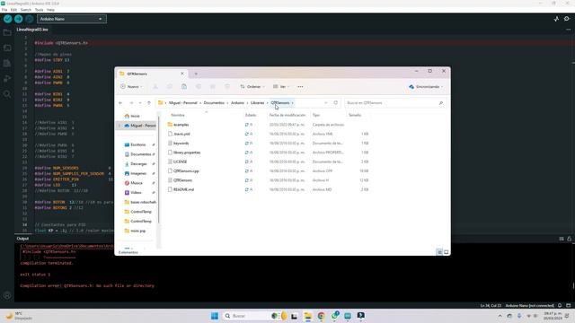This screenshot has width=575, height=323.
Task: Click the Paste icon in File Explorer toolbar
Action: click(x=184, y=87)
